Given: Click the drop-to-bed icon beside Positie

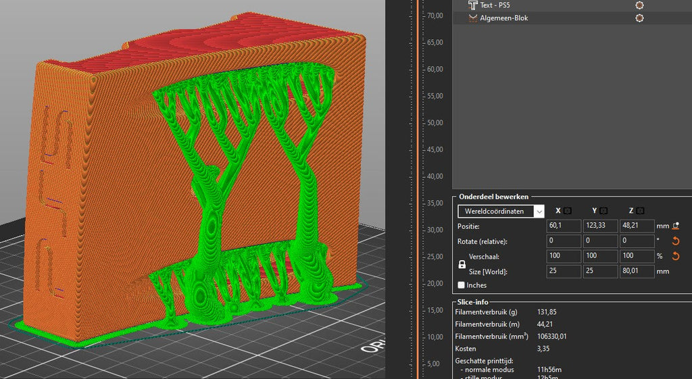Looking at the screenshot, I should click(676, 226).
